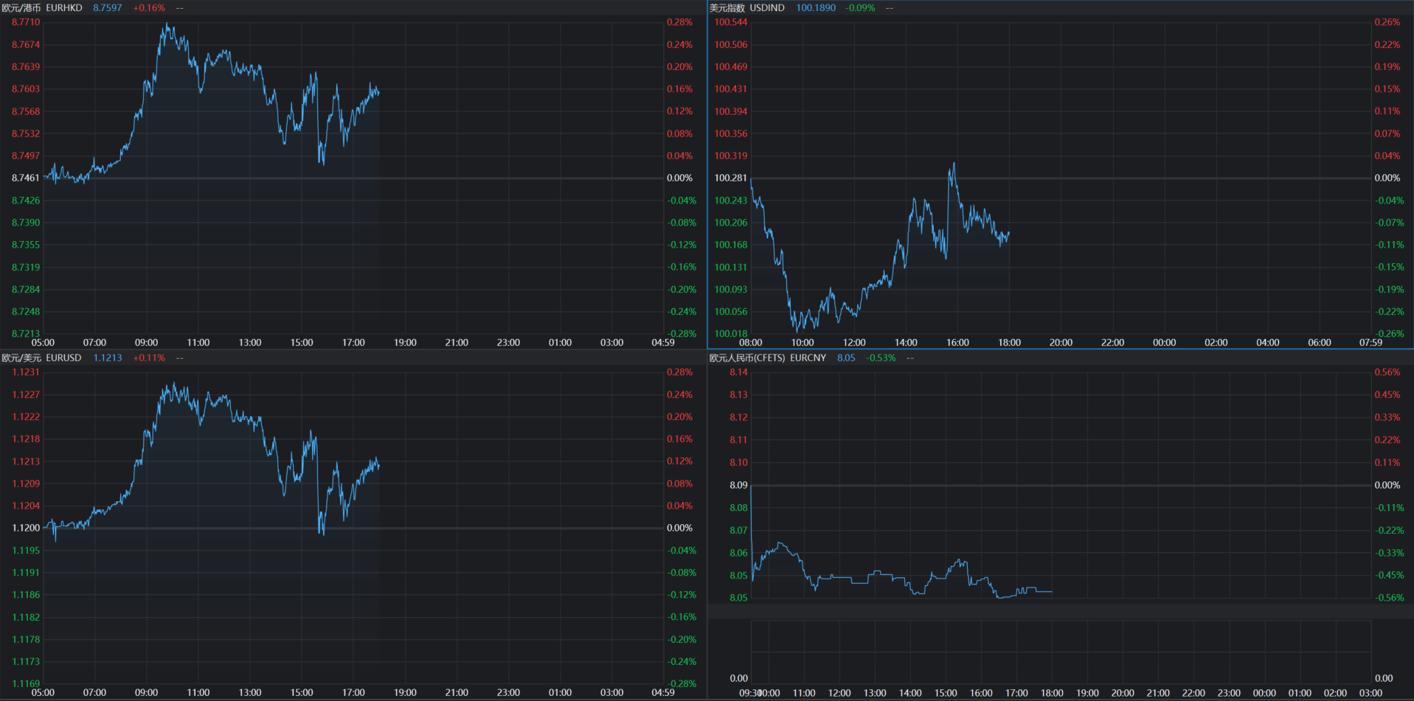
Task: Click the 8.7213 bottom price axis label
Action: coord(26,333)
